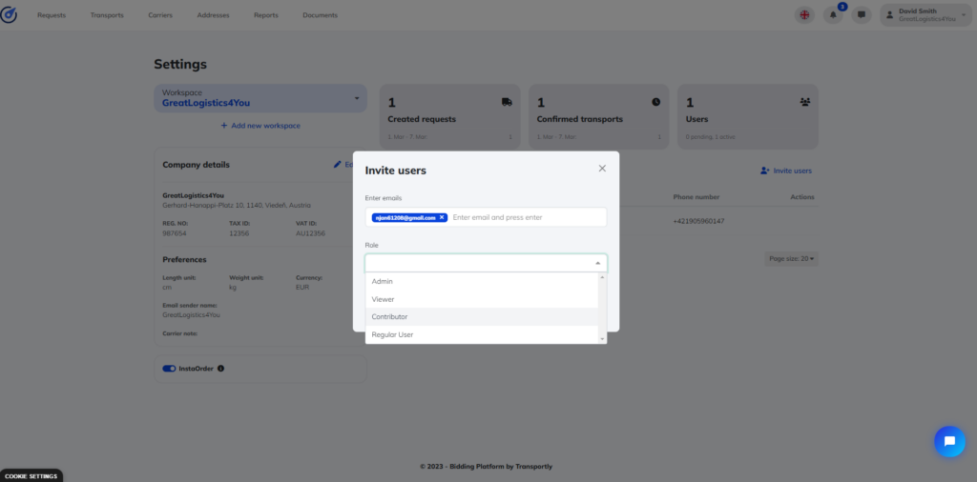Open the Requests menu
The width and height of the screenshot is (977, 482).
pyautogui.click(x=52, y=15)
